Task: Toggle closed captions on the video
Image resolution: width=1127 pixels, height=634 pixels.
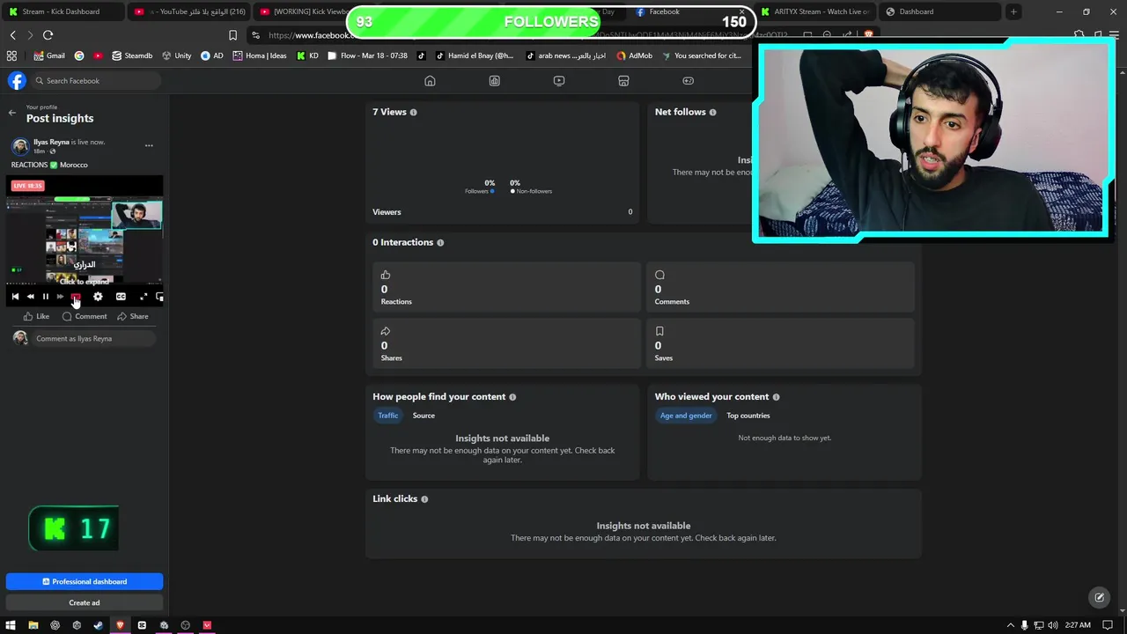Action: coord(121,297)
